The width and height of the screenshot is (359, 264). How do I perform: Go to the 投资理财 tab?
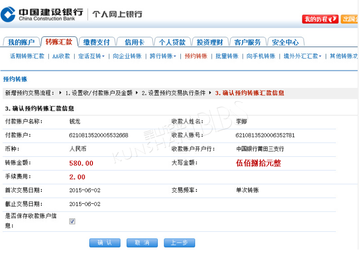(210, 42)
